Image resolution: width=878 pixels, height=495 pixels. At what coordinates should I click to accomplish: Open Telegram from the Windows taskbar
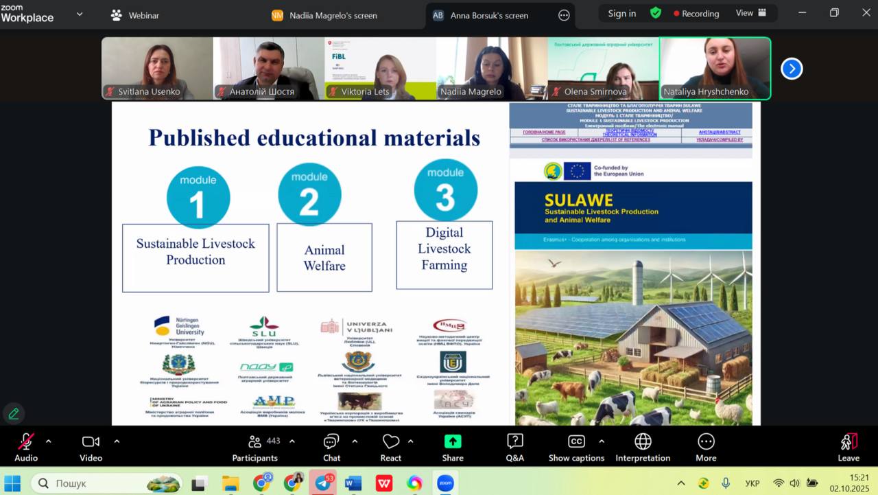tap(322, 483)
